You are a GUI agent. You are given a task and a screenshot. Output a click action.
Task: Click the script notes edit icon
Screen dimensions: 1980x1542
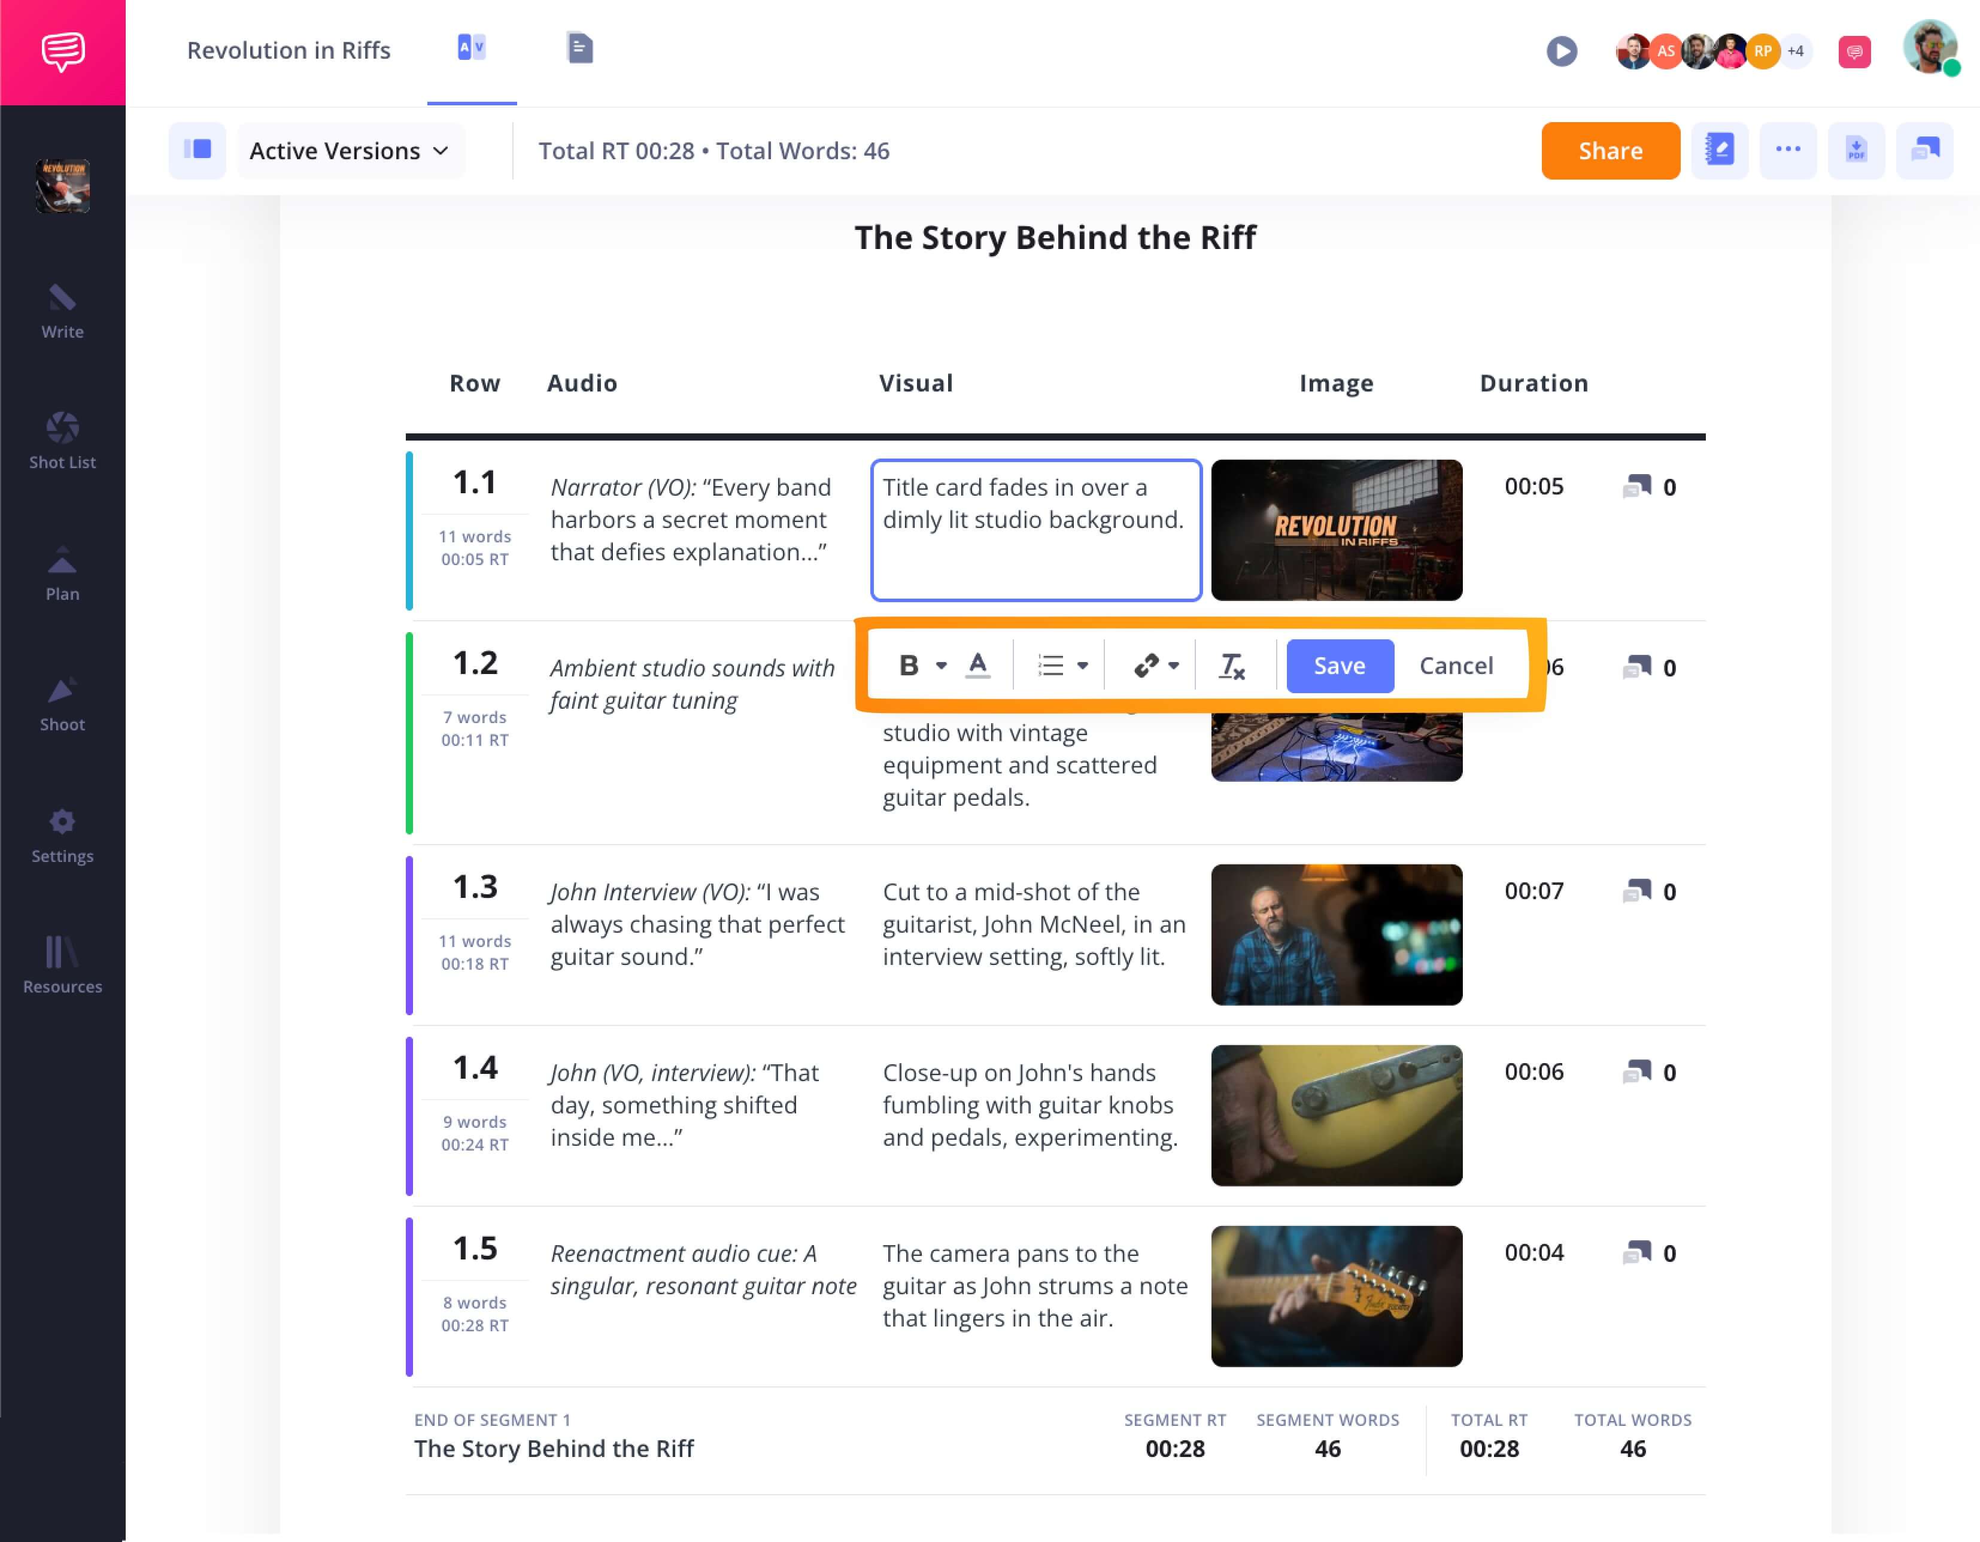(x=1719, y=150)
